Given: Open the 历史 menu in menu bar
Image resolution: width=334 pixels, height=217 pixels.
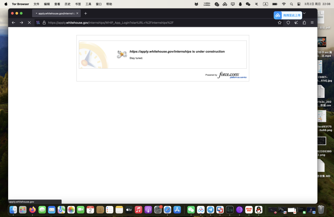Looking at the screenshot, I should [68, 4].
